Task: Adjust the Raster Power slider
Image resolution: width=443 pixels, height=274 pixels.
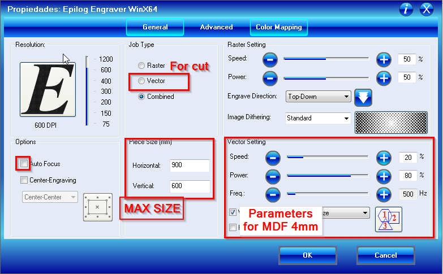Action: click(326, 78)
